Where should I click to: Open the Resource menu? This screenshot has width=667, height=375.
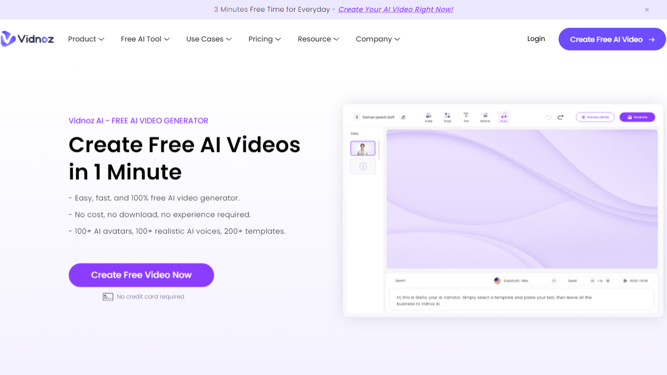[x=318, y=39]
